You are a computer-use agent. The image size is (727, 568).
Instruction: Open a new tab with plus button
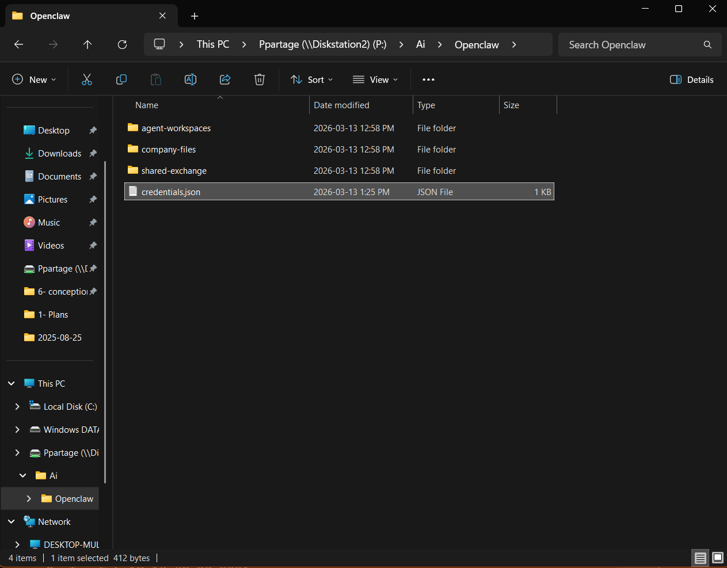point(195,16)
